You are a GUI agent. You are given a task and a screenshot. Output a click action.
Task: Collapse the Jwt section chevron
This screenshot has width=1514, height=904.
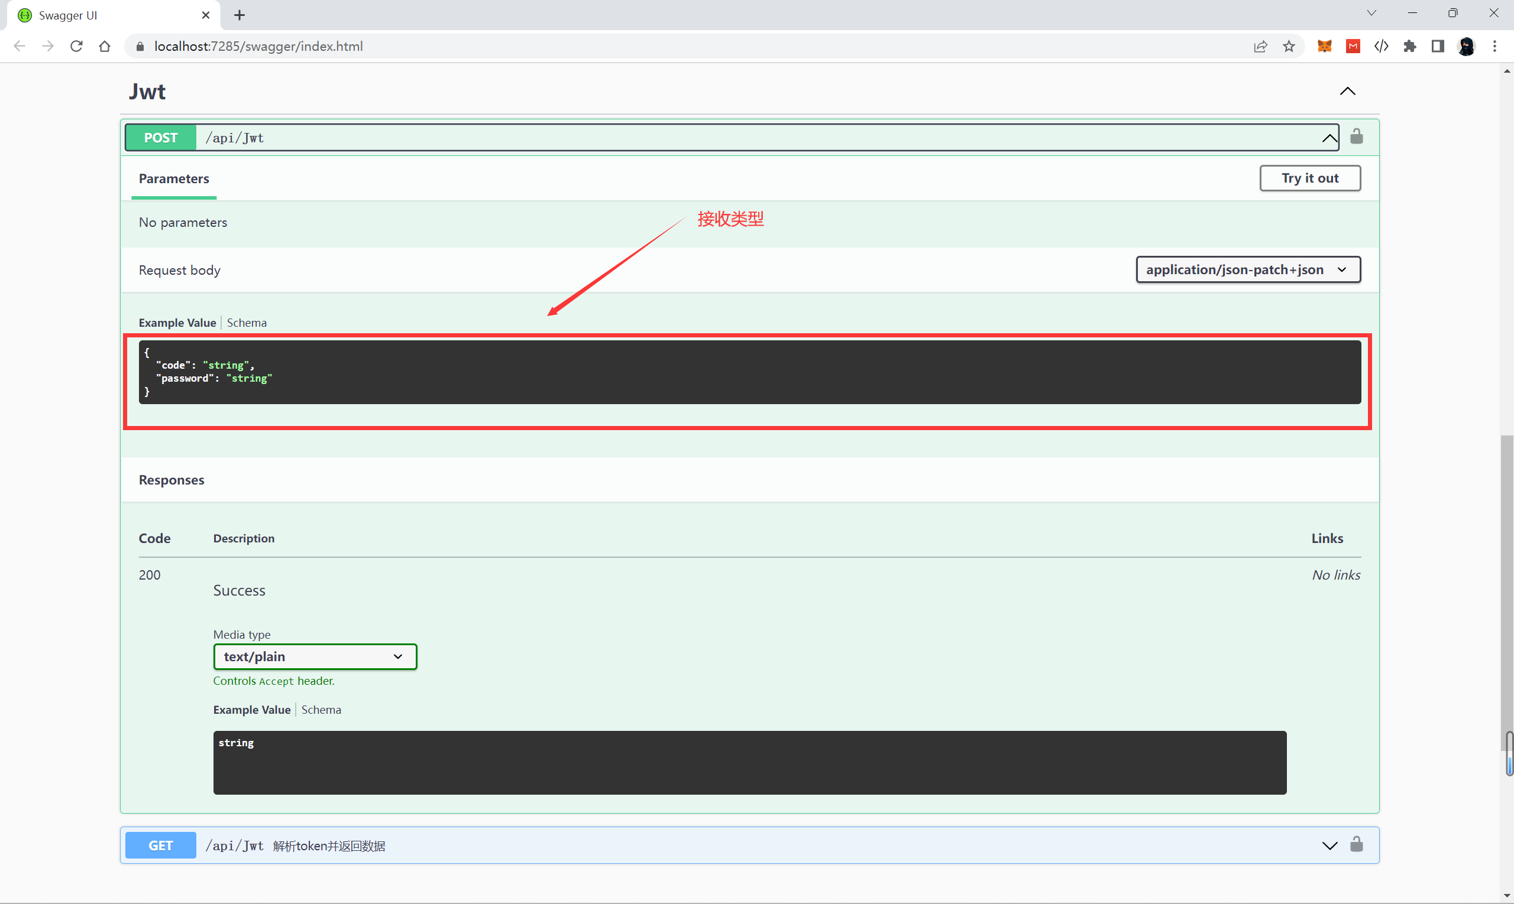[1347, 92]
